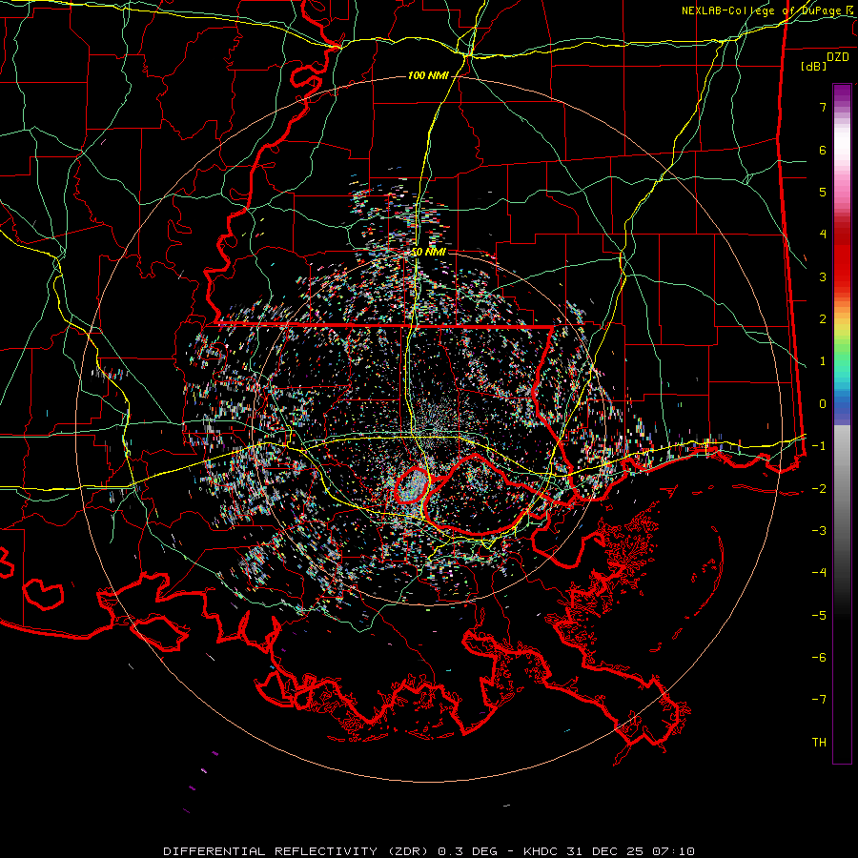Click the NEXLAB-College of DuPage header text
This screenshot has width=858, height=858.
pos(768,10)
